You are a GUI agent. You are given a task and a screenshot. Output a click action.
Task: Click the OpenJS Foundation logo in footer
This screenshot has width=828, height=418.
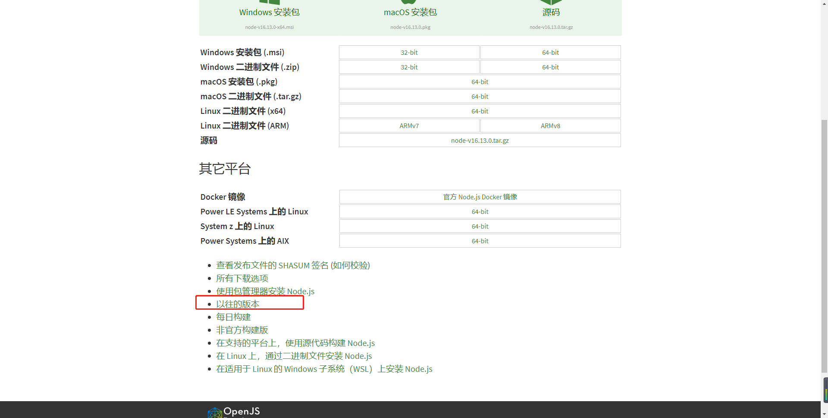click(x=234, y=412)
